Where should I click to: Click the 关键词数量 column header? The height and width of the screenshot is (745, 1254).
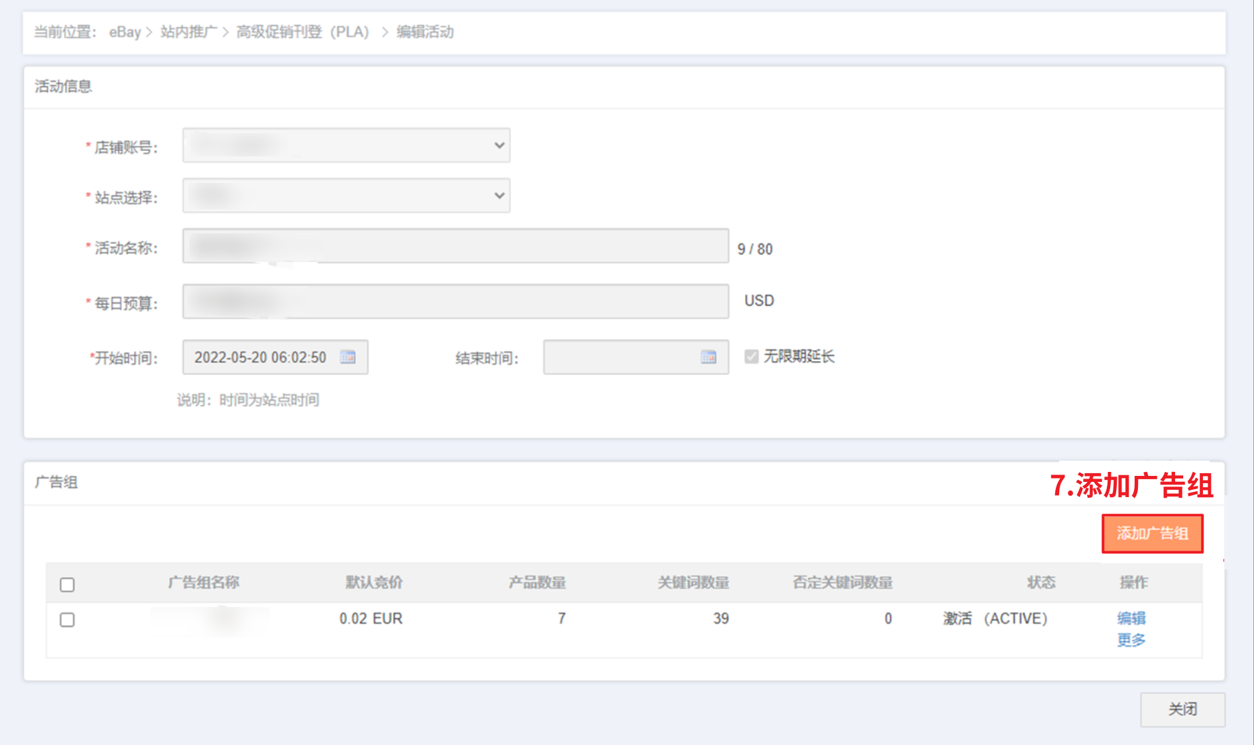pos(693,583)
